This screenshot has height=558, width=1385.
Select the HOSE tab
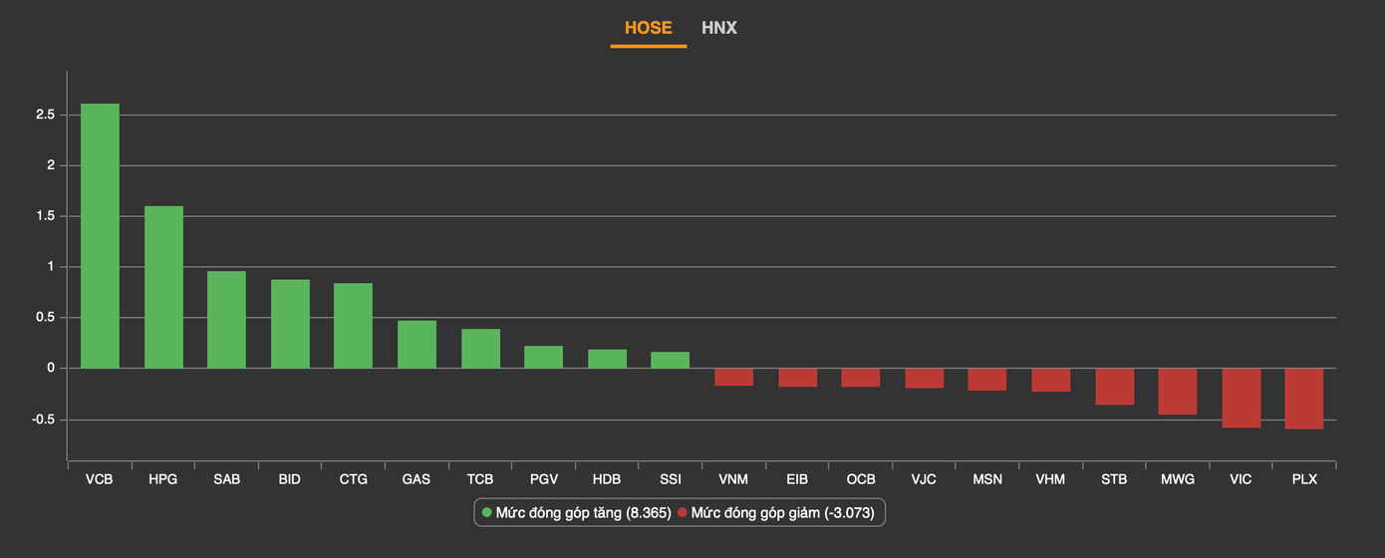[648, 28]
